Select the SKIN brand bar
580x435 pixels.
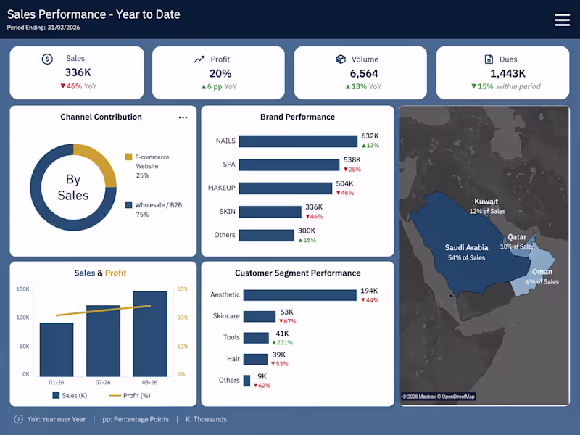(270, 212)
